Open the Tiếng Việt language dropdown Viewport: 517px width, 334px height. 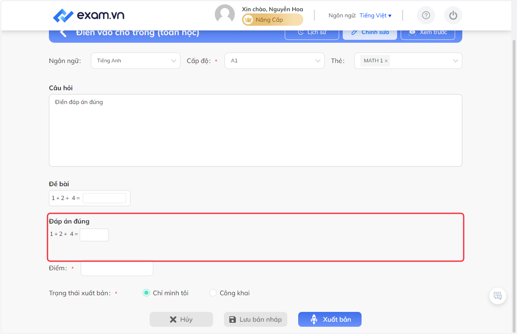coord(375,16)
